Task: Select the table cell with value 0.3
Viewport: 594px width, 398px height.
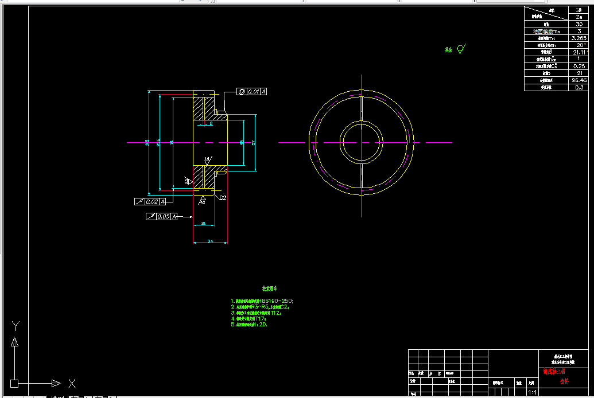Action: click(579, 88)
